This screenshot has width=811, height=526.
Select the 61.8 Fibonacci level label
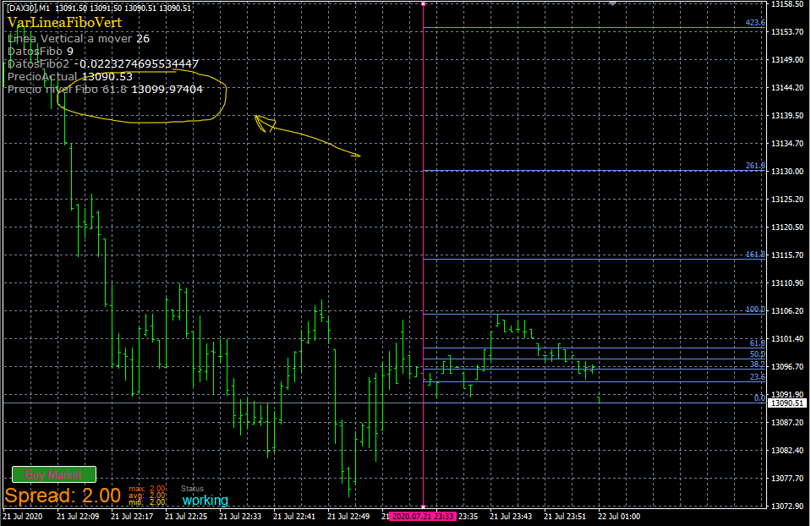757,342
